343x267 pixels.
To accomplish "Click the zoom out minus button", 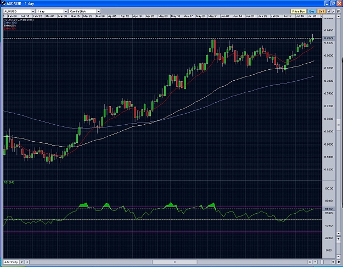I will [315, 262].
